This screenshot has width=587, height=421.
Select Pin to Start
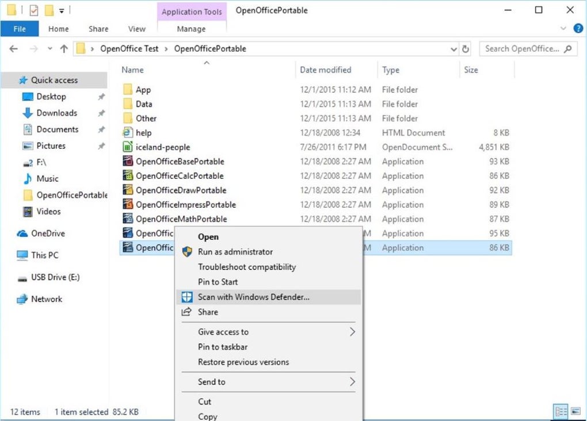pyautogui.click(x=268, y=282)
